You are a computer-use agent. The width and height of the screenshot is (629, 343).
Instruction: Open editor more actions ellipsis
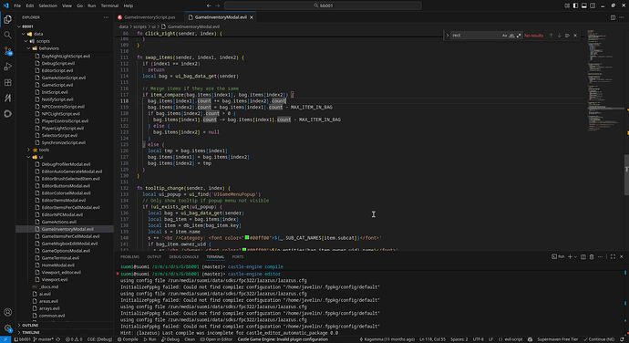click(x=622, y=17)
